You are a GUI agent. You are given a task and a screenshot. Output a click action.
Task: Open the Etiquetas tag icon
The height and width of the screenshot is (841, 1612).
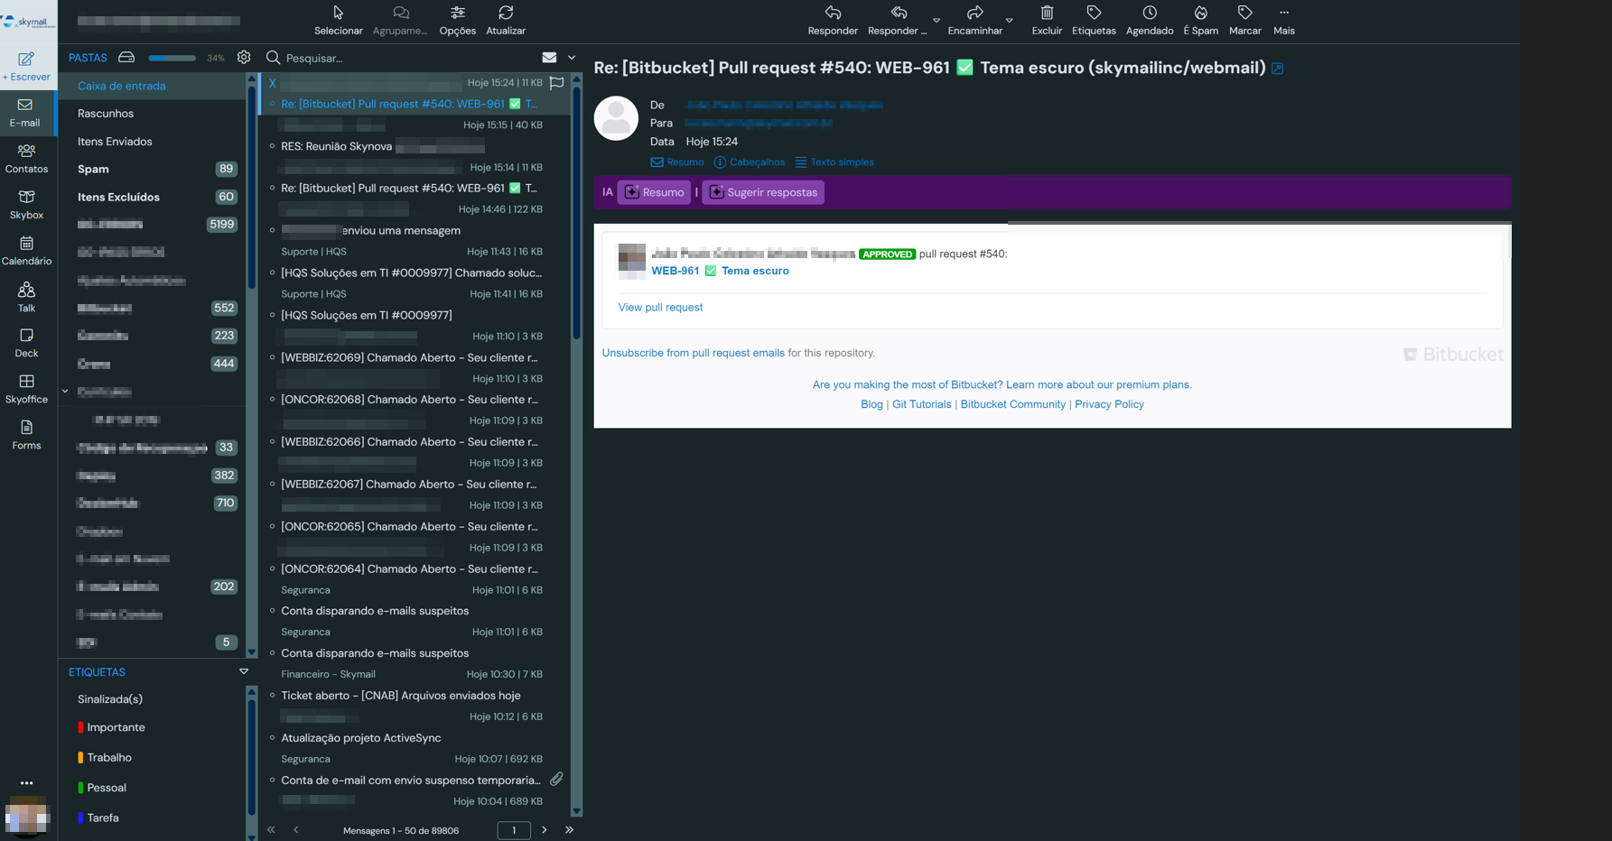coord(1094,14)
